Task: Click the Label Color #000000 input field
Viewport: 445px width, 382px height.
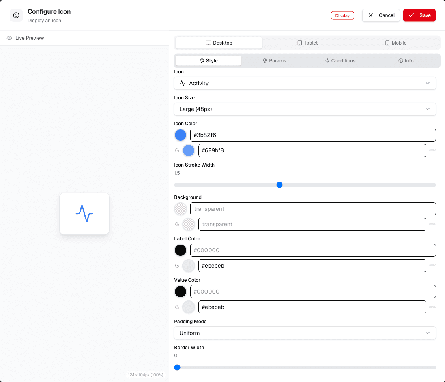Action: (x=313, y=250)
